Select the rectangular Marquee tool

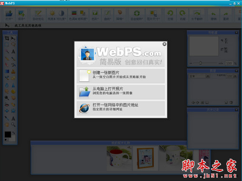coord(7,45)
